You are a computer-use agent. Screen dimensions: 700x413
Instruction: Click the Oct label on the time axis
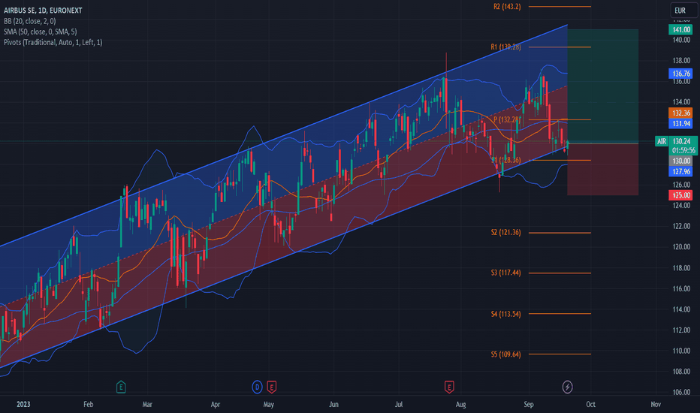pos(590,404)
